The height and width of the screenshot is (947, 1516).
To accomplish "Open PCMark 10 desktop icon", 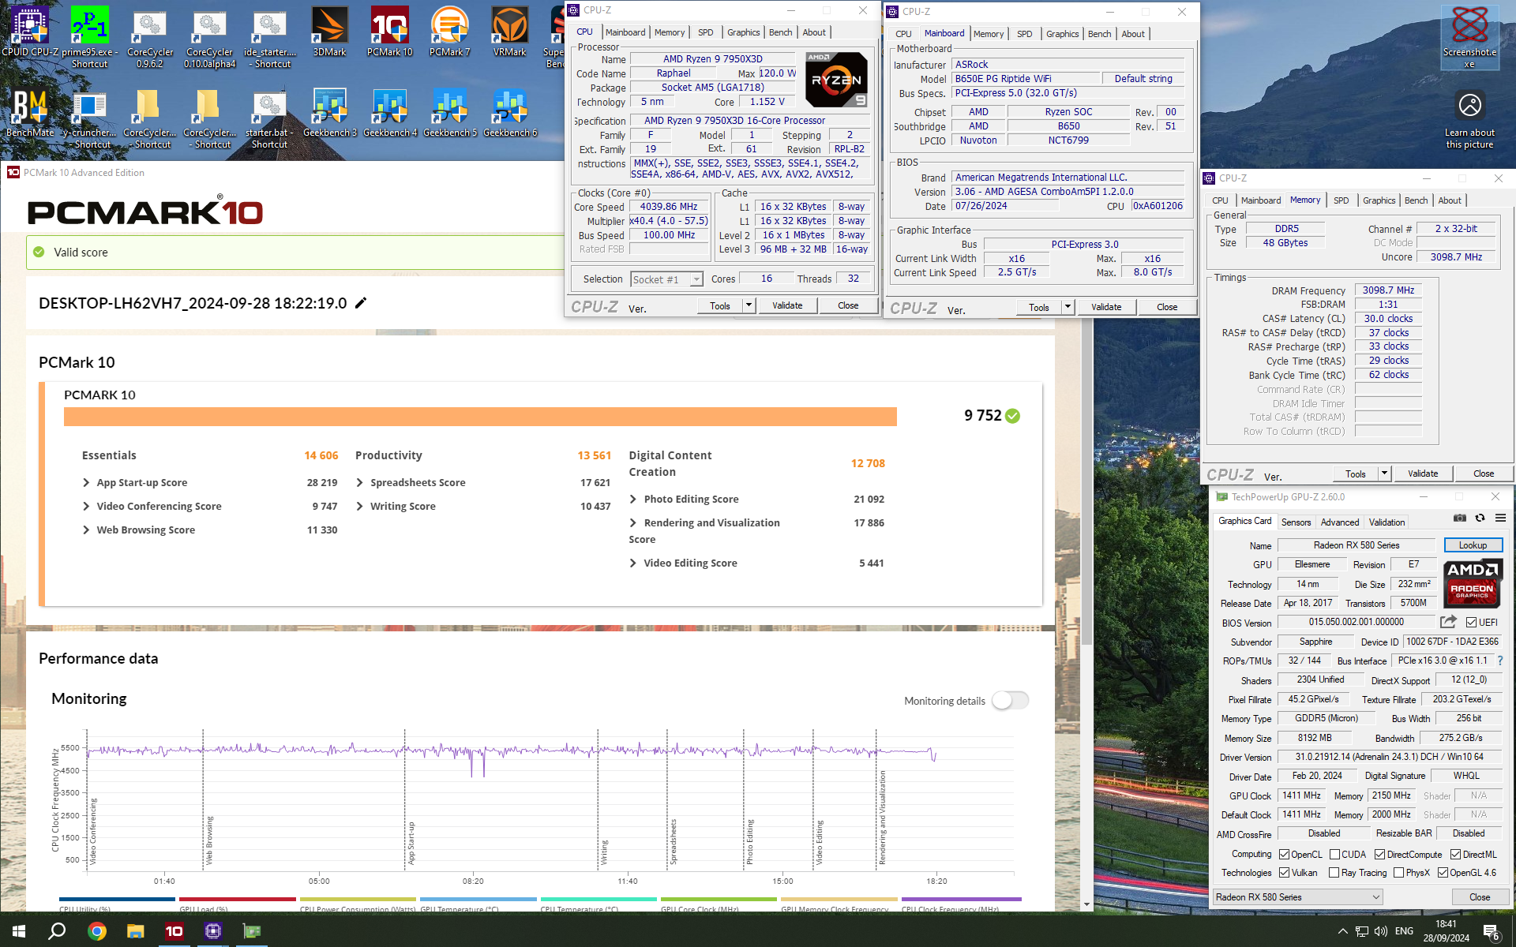I will pos(390,33).
